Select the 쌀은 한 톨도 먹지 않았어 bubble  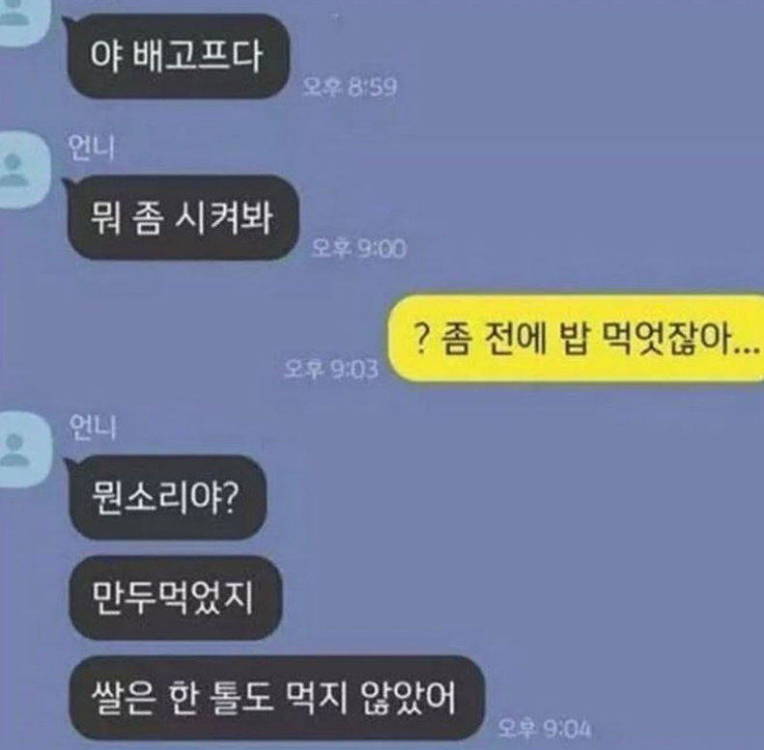(276, 699)
